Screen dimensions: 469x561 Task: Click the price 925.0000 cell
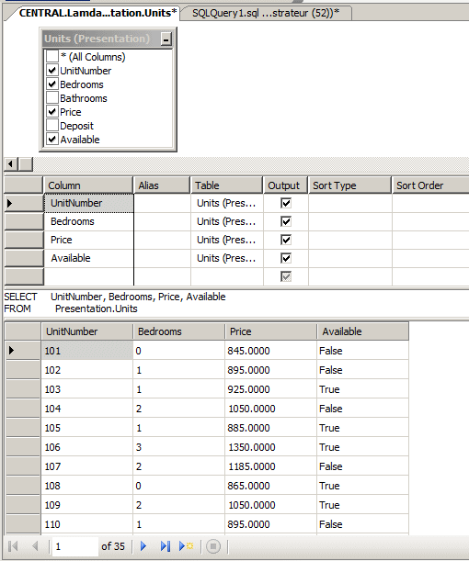271,389
